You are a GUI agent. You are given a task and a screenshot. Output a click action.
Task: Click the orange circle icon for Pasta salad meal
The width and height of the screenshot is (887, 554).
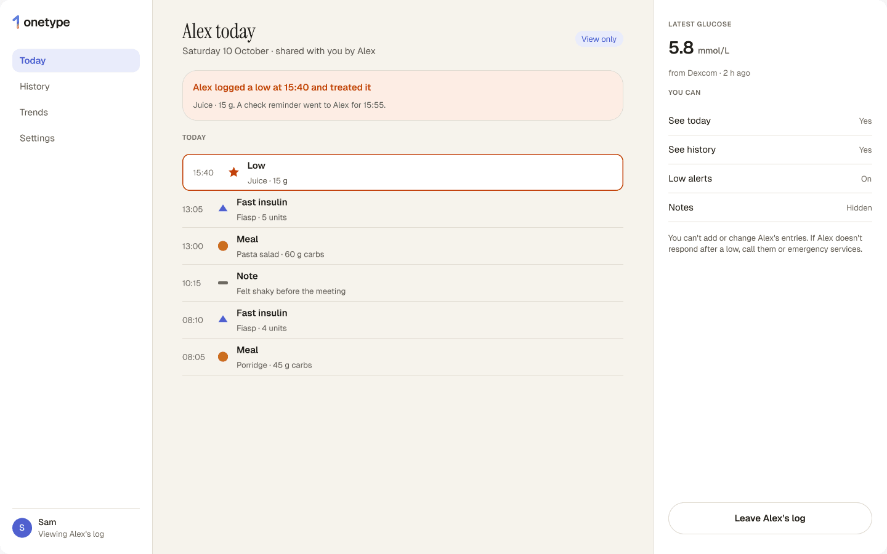point(223,246)
